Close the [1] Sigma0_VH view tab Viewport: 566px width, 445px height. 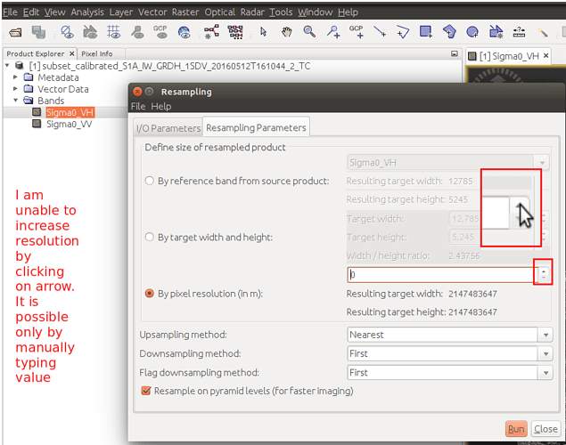pyautogui.click(x=545, y=55)
